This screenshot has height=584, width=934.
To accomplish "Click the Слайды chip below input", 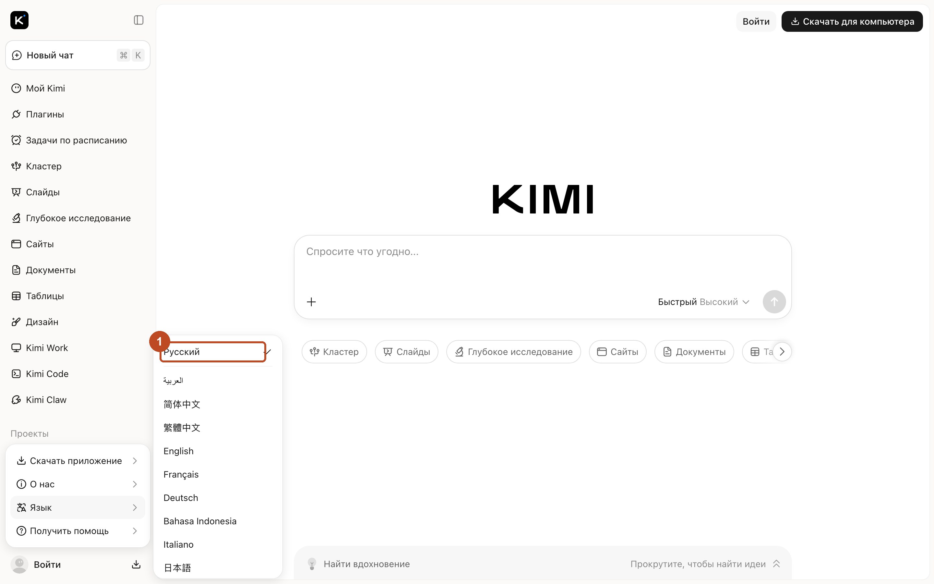I will [x=406, y=352].
